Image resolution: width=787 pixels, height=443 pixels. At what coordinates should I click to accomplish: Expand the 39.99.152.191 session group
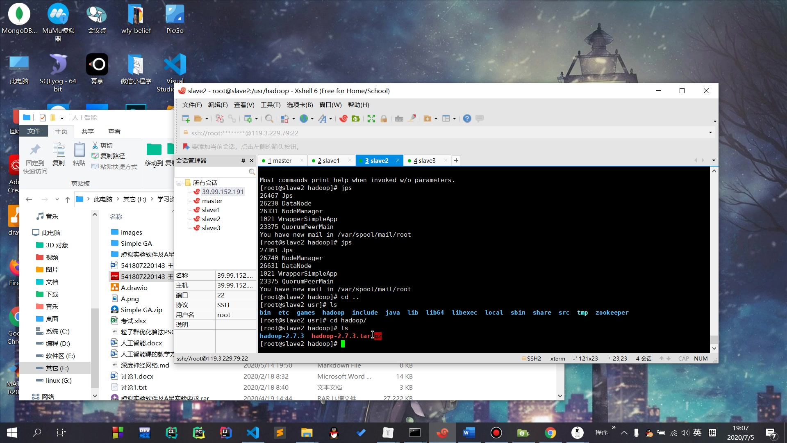coord(223,192)
